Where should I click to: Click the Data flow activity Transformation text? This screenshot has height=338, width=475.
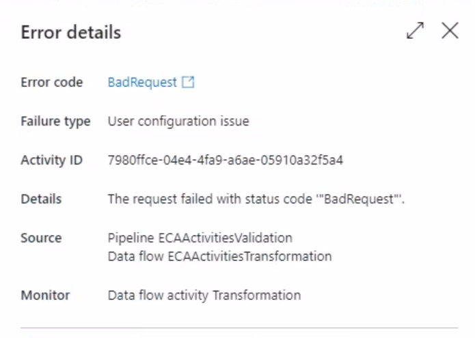coord(204,296)
